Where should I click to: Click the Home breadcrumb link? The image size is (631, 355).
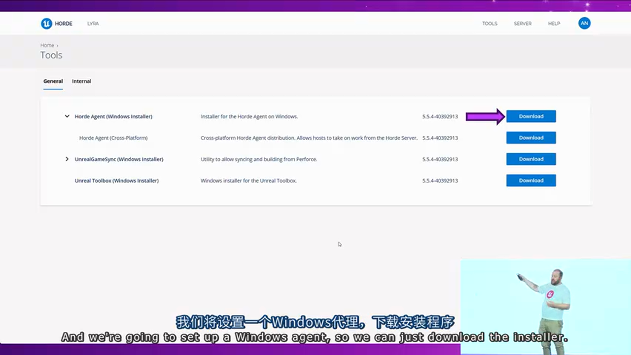[x=47, y=45]
